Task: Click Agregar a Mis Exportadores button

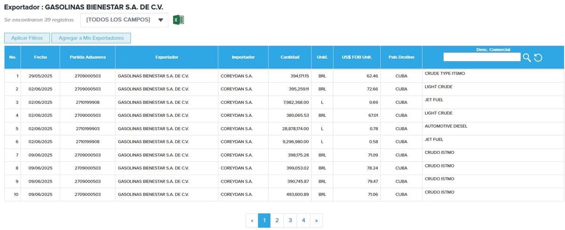Action: point(91,38)
